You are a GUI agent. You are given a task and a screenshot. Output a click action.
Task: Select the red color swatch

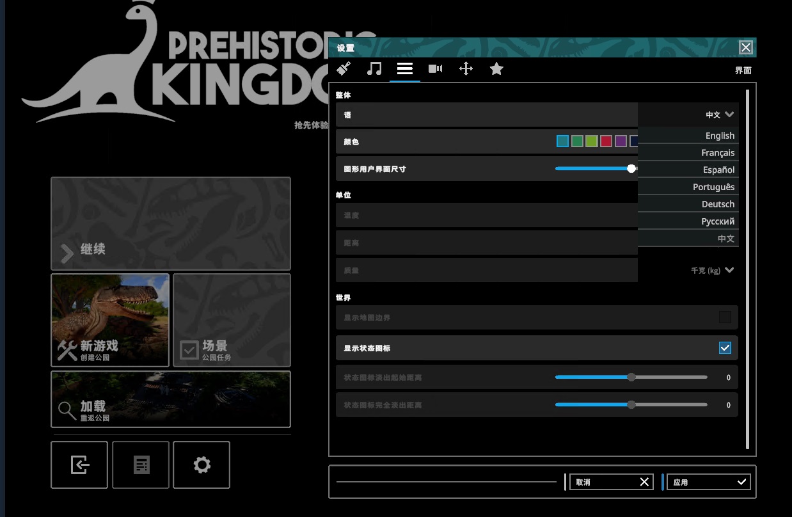point(606,141)
